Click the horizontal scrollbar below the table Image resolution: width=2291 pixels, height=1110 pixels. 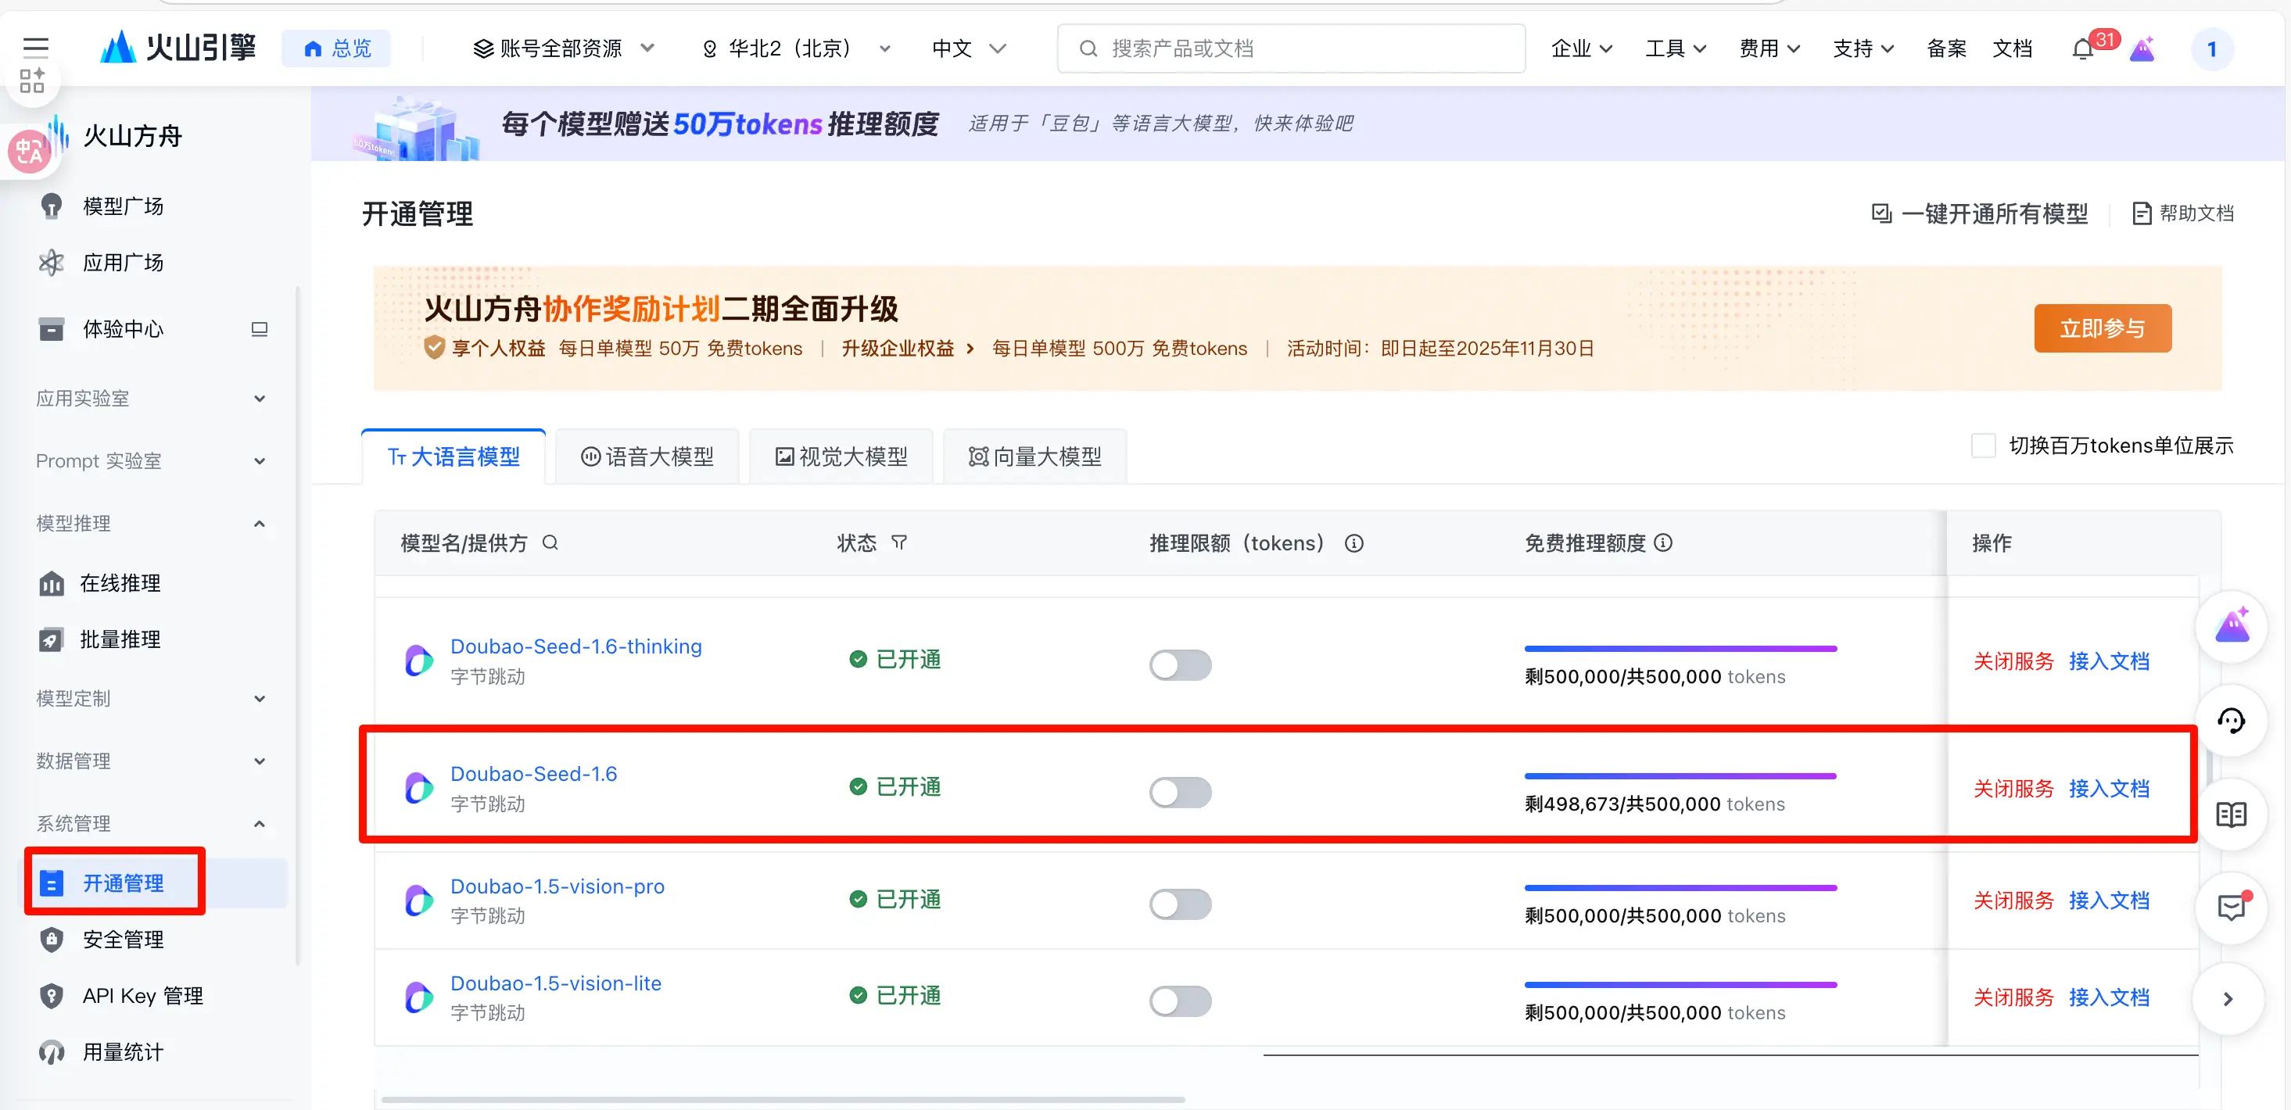[783, 1099]
